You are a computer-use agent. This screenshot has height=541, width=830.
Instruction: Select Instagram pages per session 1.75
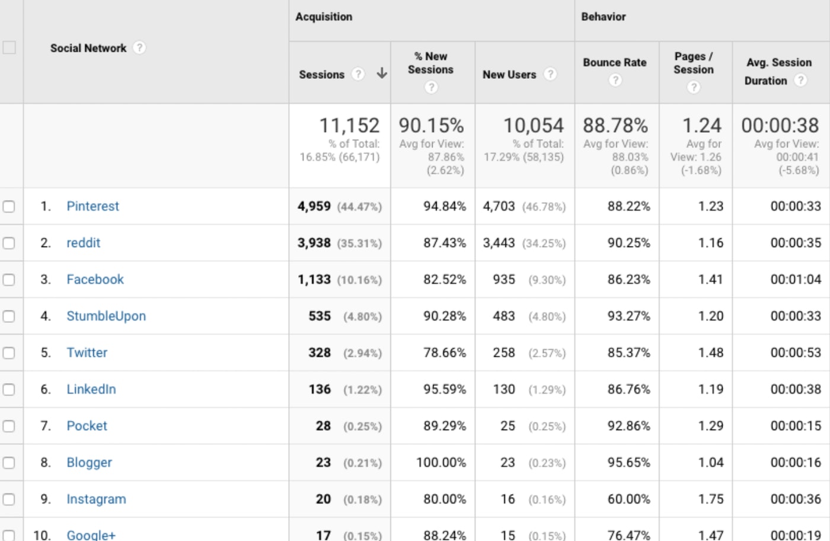pos(711,500)
